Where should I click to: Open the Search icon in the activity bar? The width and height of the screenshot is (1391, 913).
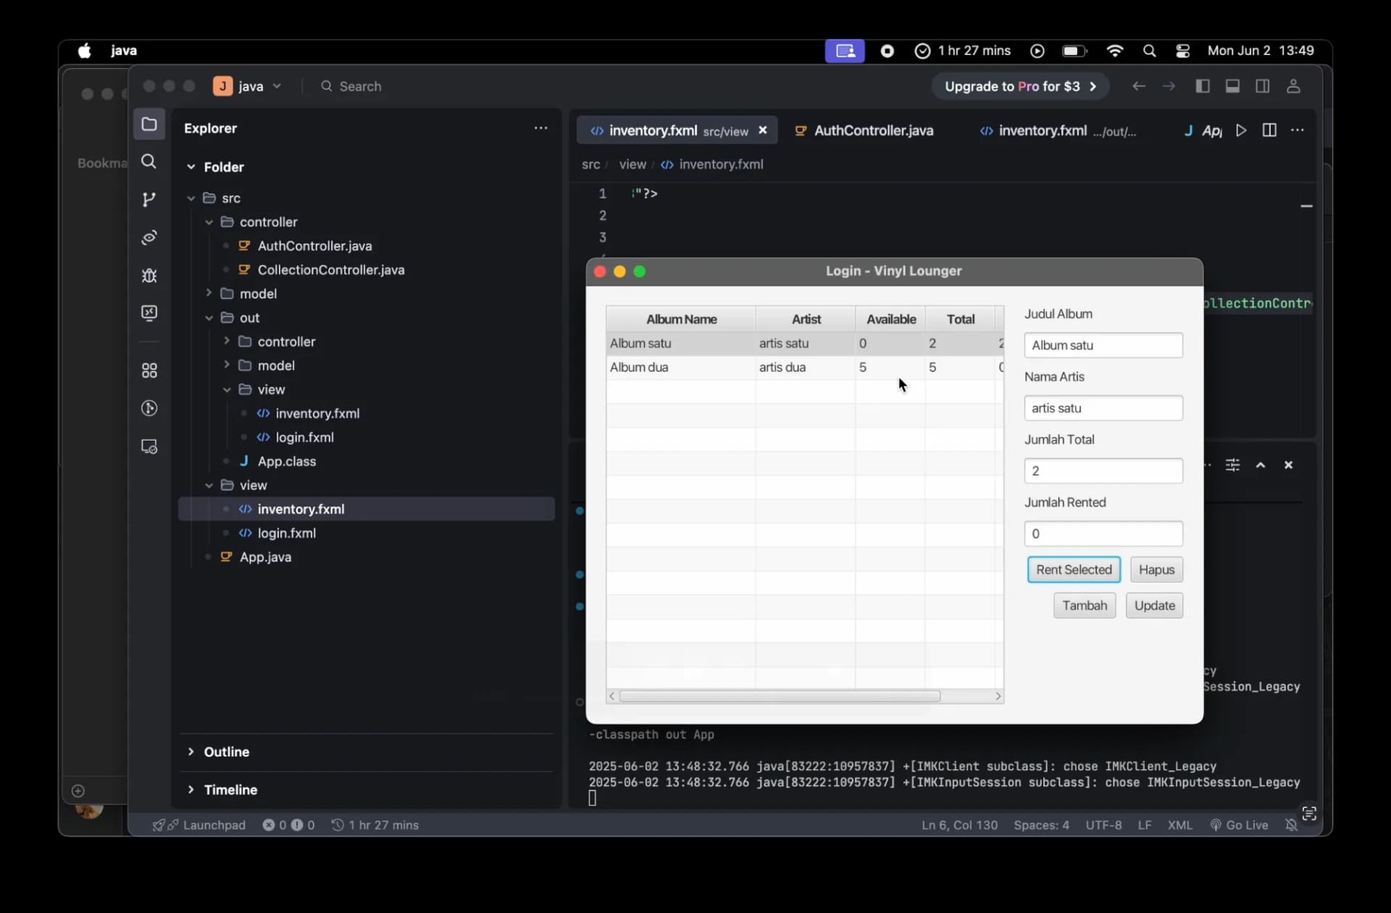pyautogui.click(x=149, y=162)
